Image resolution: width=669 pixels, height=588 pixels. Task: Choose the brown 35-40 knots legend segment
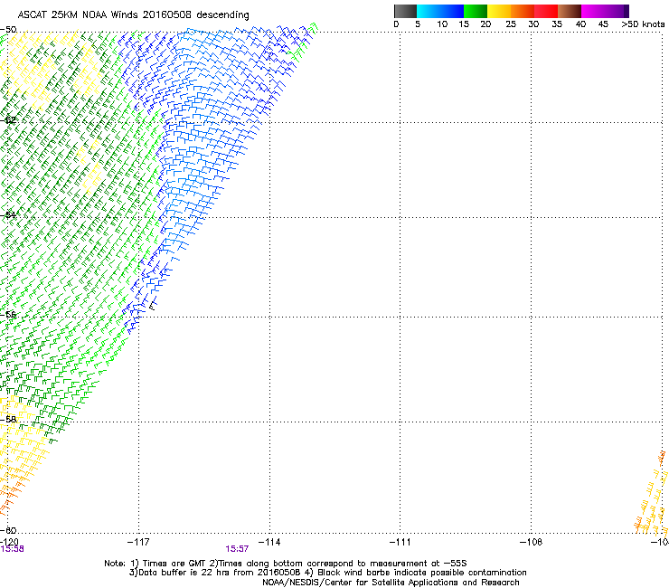[x=570, y=11]
